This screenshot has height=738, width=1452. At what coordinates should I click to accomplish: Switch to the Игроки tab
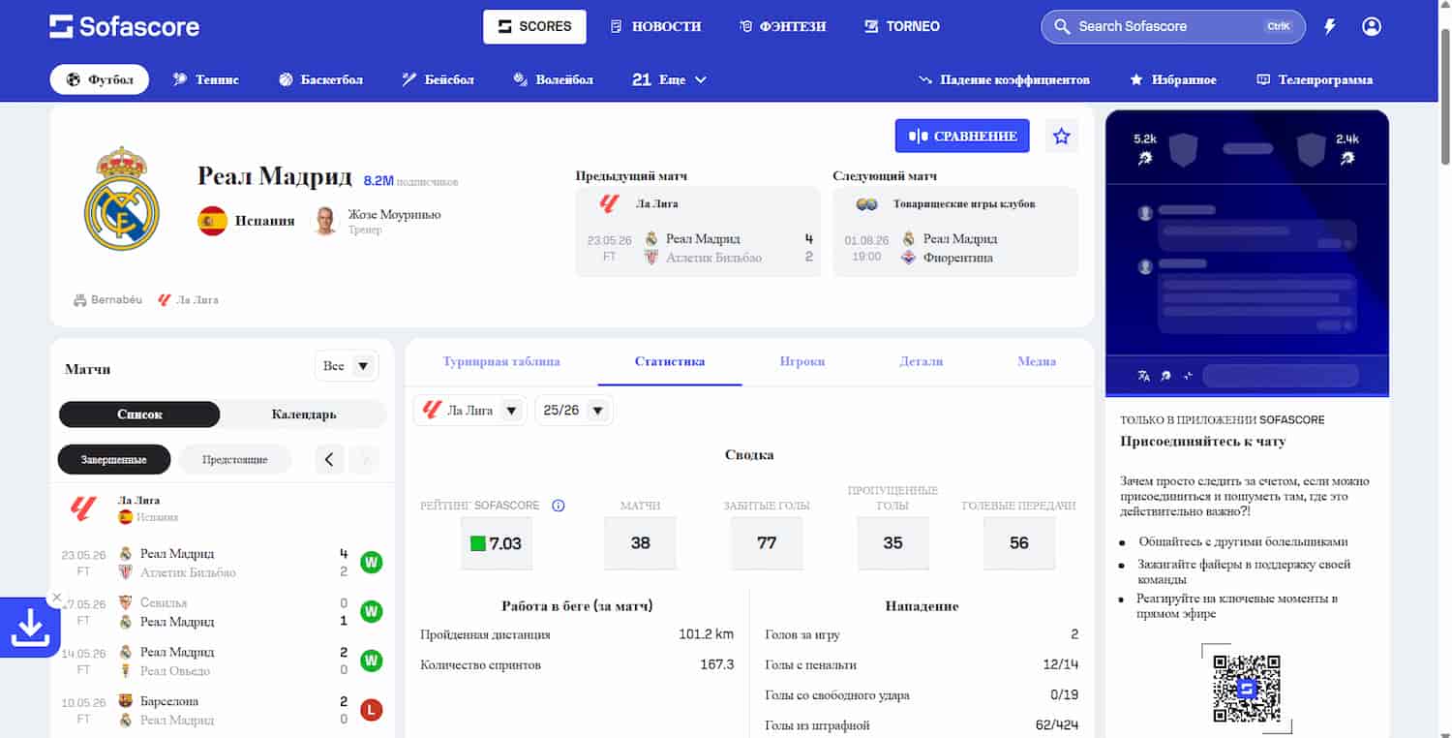point(802,361)
